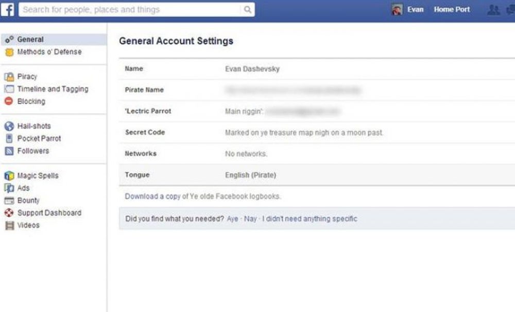Click the Timeline and Tagging icon
The height and width of the screenshot is (312, 515).
click(9, 89)
